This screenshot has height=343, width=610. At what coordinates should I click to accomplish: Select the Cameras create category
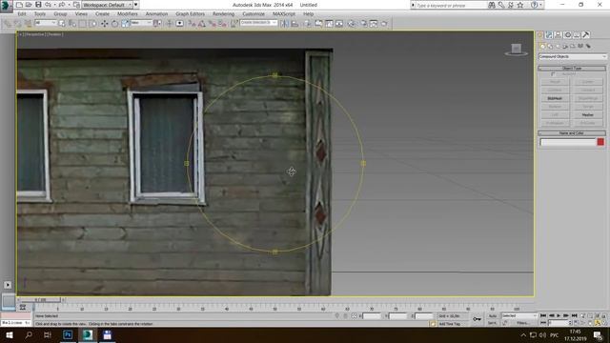[x=565, y=47]
